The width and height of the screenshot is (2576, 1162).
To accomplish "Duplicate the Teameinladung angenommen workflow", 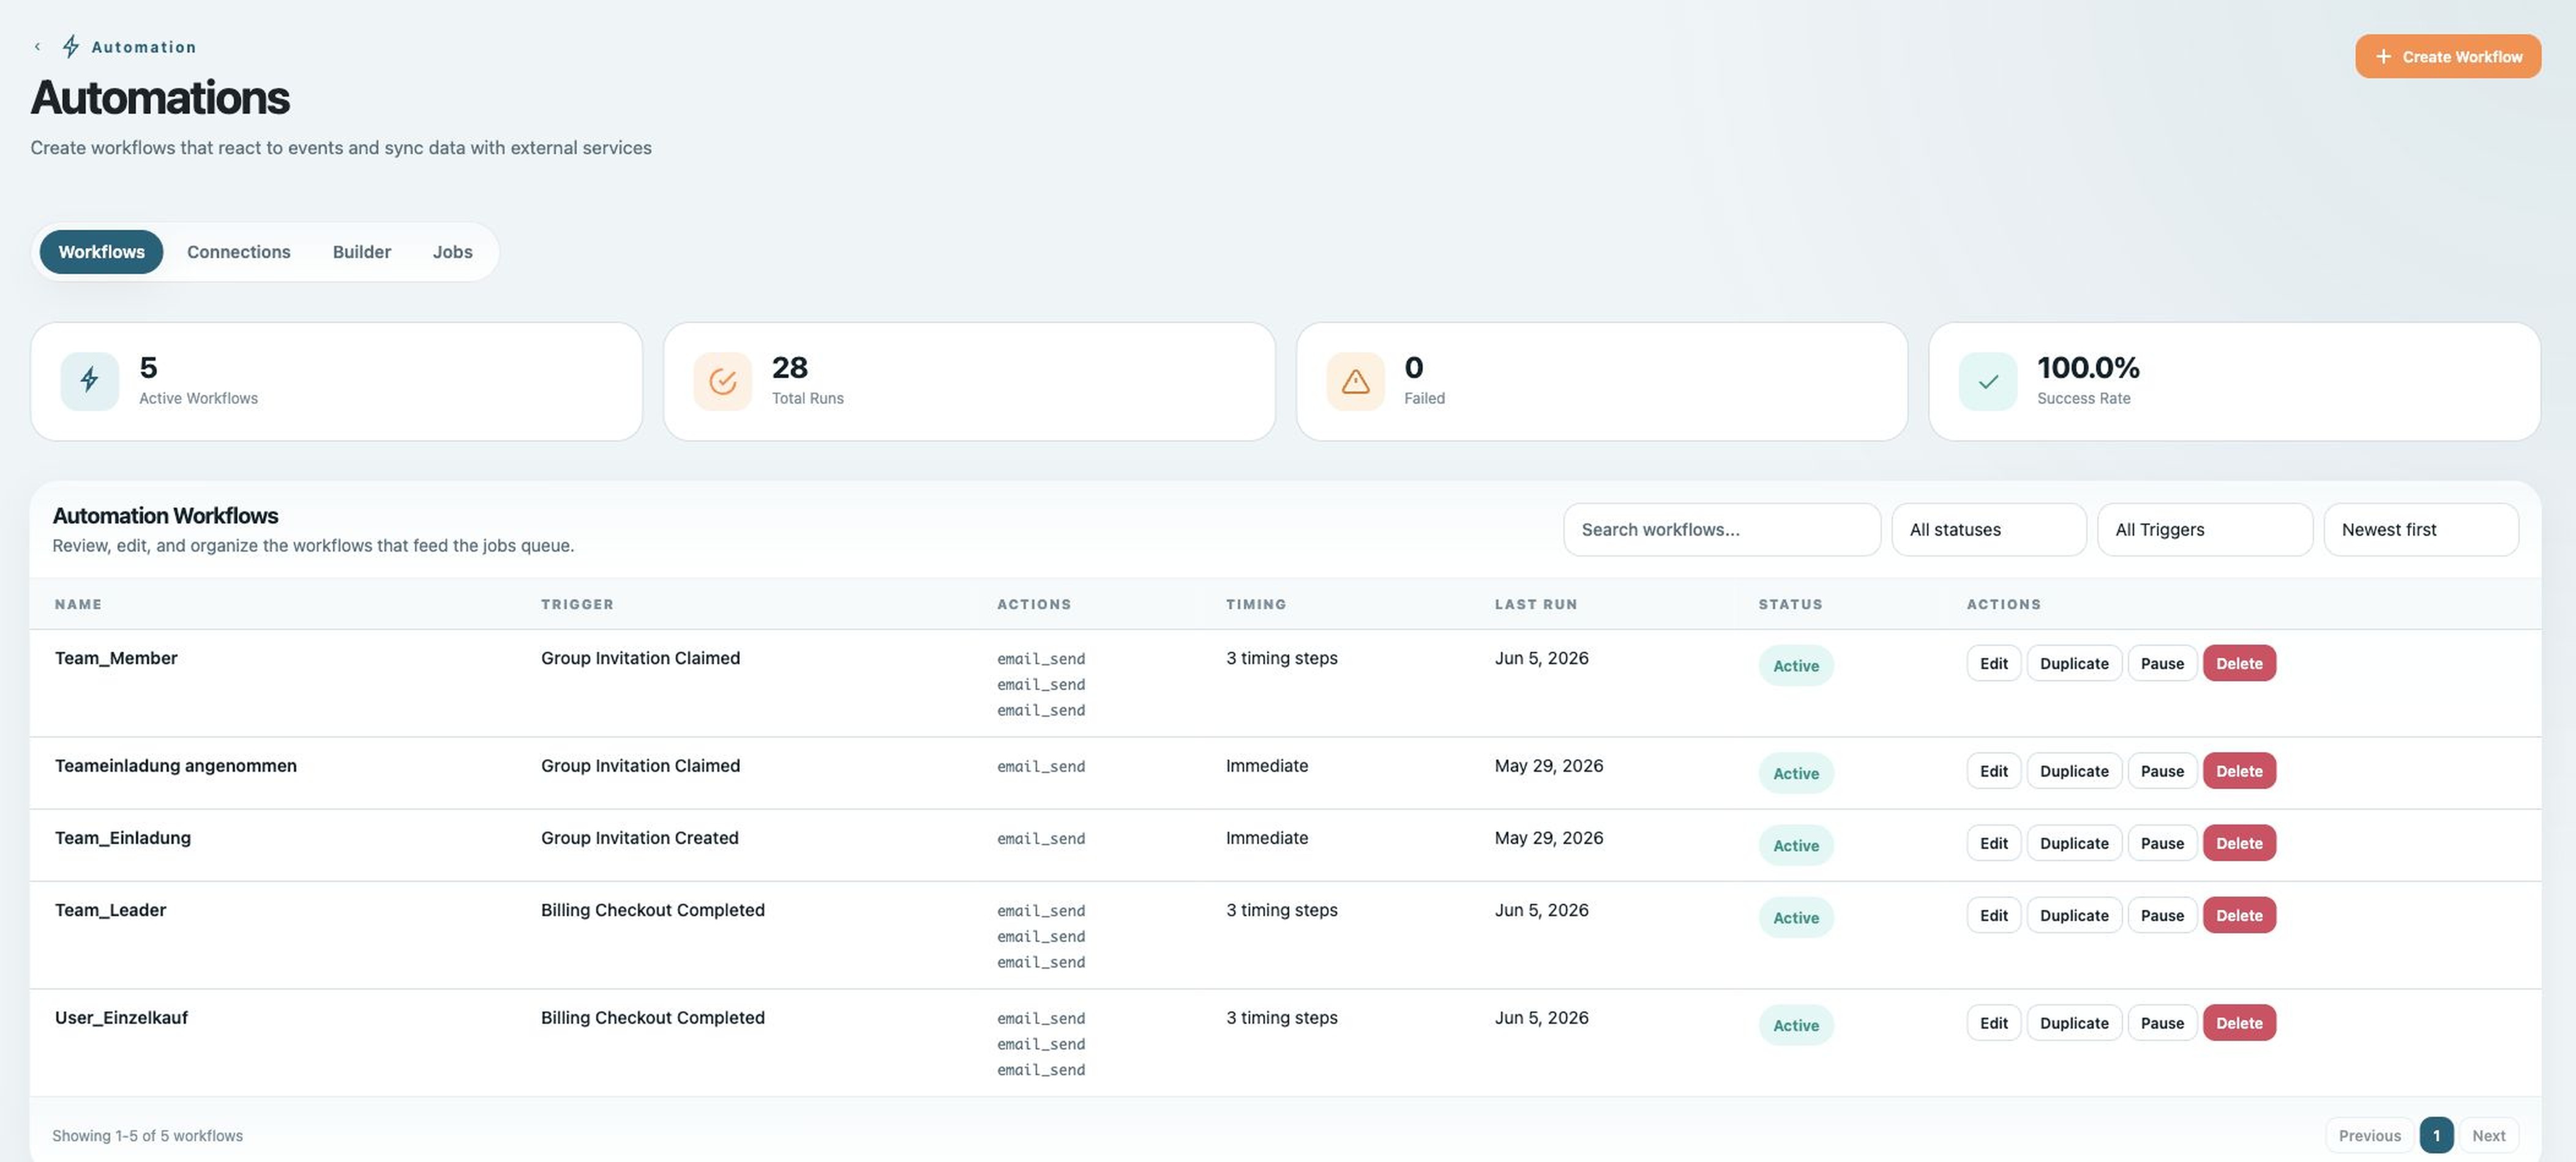I will [2074, 771].
